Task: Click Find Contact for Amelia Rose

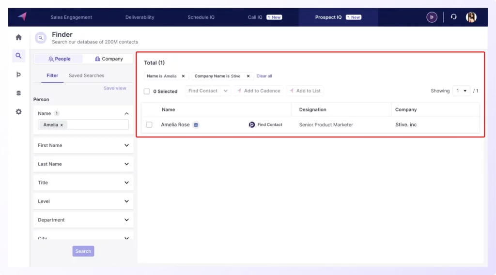Action: pos(265,125)
